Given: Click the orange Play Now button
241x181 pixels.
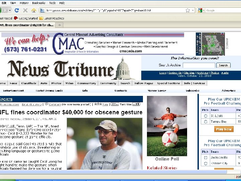Looking at the screenshot, I should tap(224, 129).
